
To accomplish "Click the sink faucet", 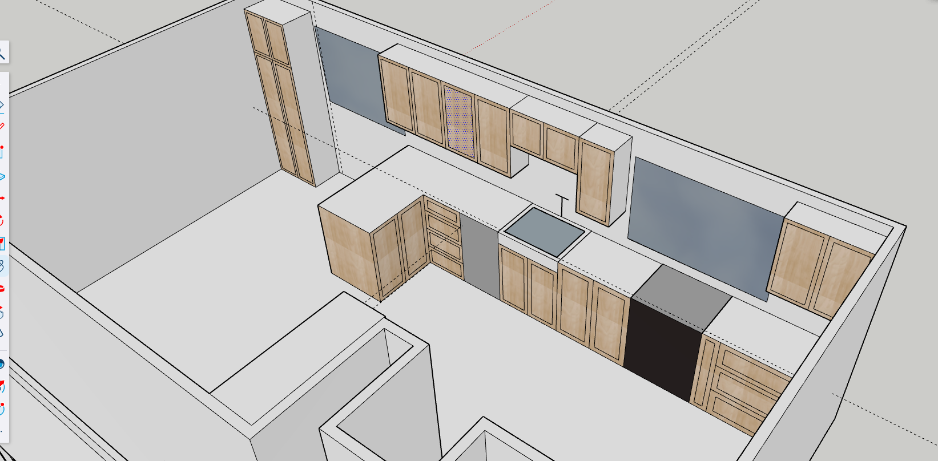I will (x=562, y=205).
